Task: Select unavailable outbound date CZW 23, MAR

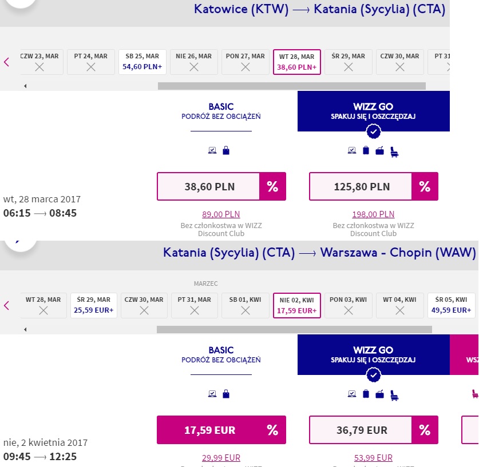Action: point(42,62)
